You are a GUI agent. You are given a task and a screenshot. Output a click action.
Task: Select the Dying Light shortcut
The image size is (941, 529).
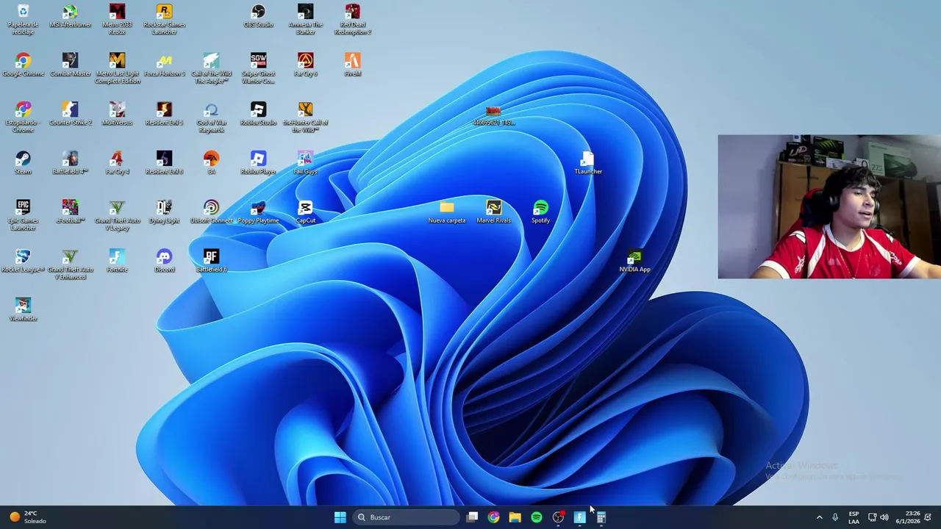pos(165,212)
